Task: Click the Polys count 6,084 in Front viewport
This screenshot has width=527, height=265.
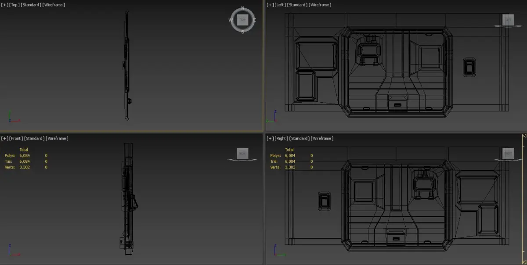Action: click(x=25, y=155)
